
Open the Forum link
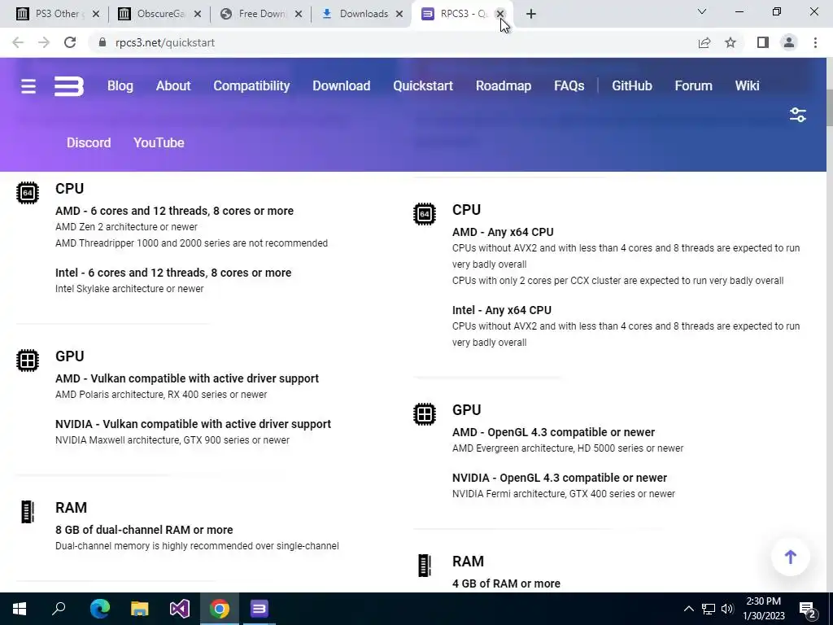click(693, 86)
